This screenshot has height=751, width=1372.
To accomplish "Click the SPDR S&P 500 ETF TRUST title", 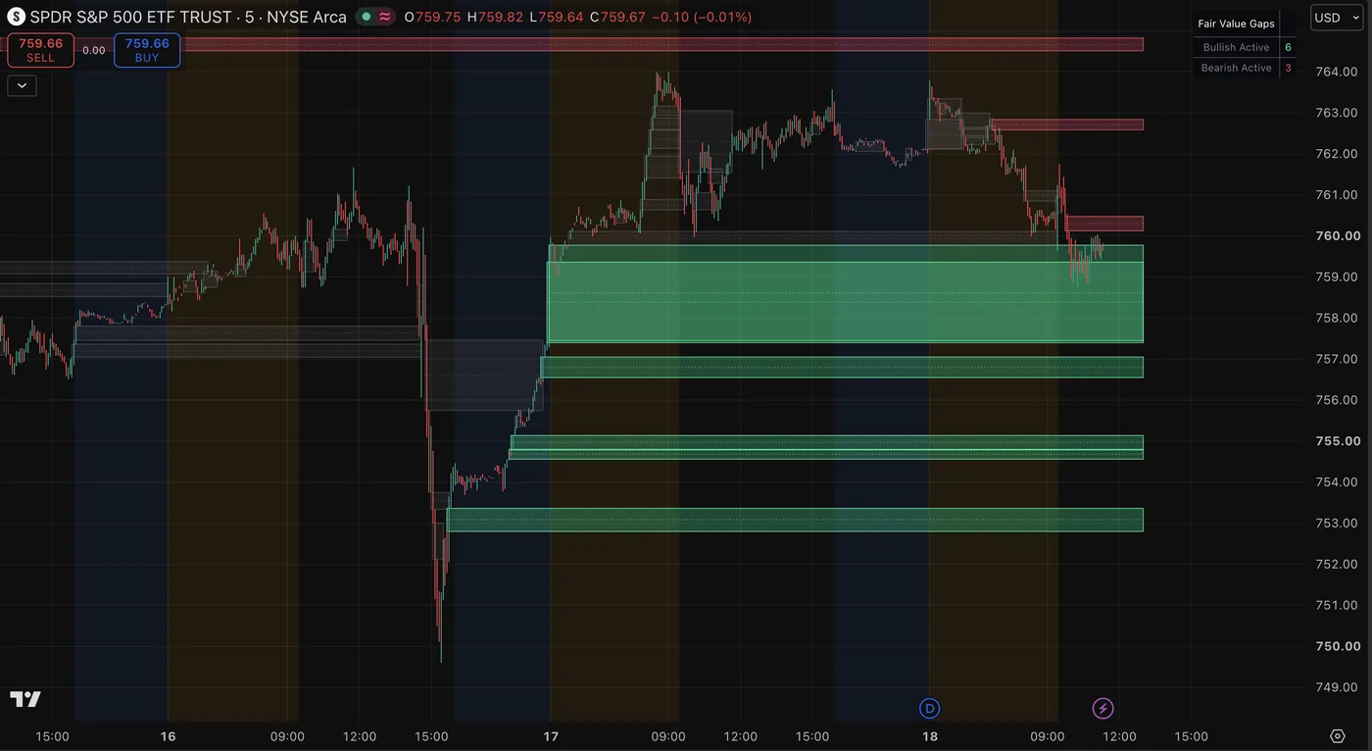I will (x=130, y=17).
